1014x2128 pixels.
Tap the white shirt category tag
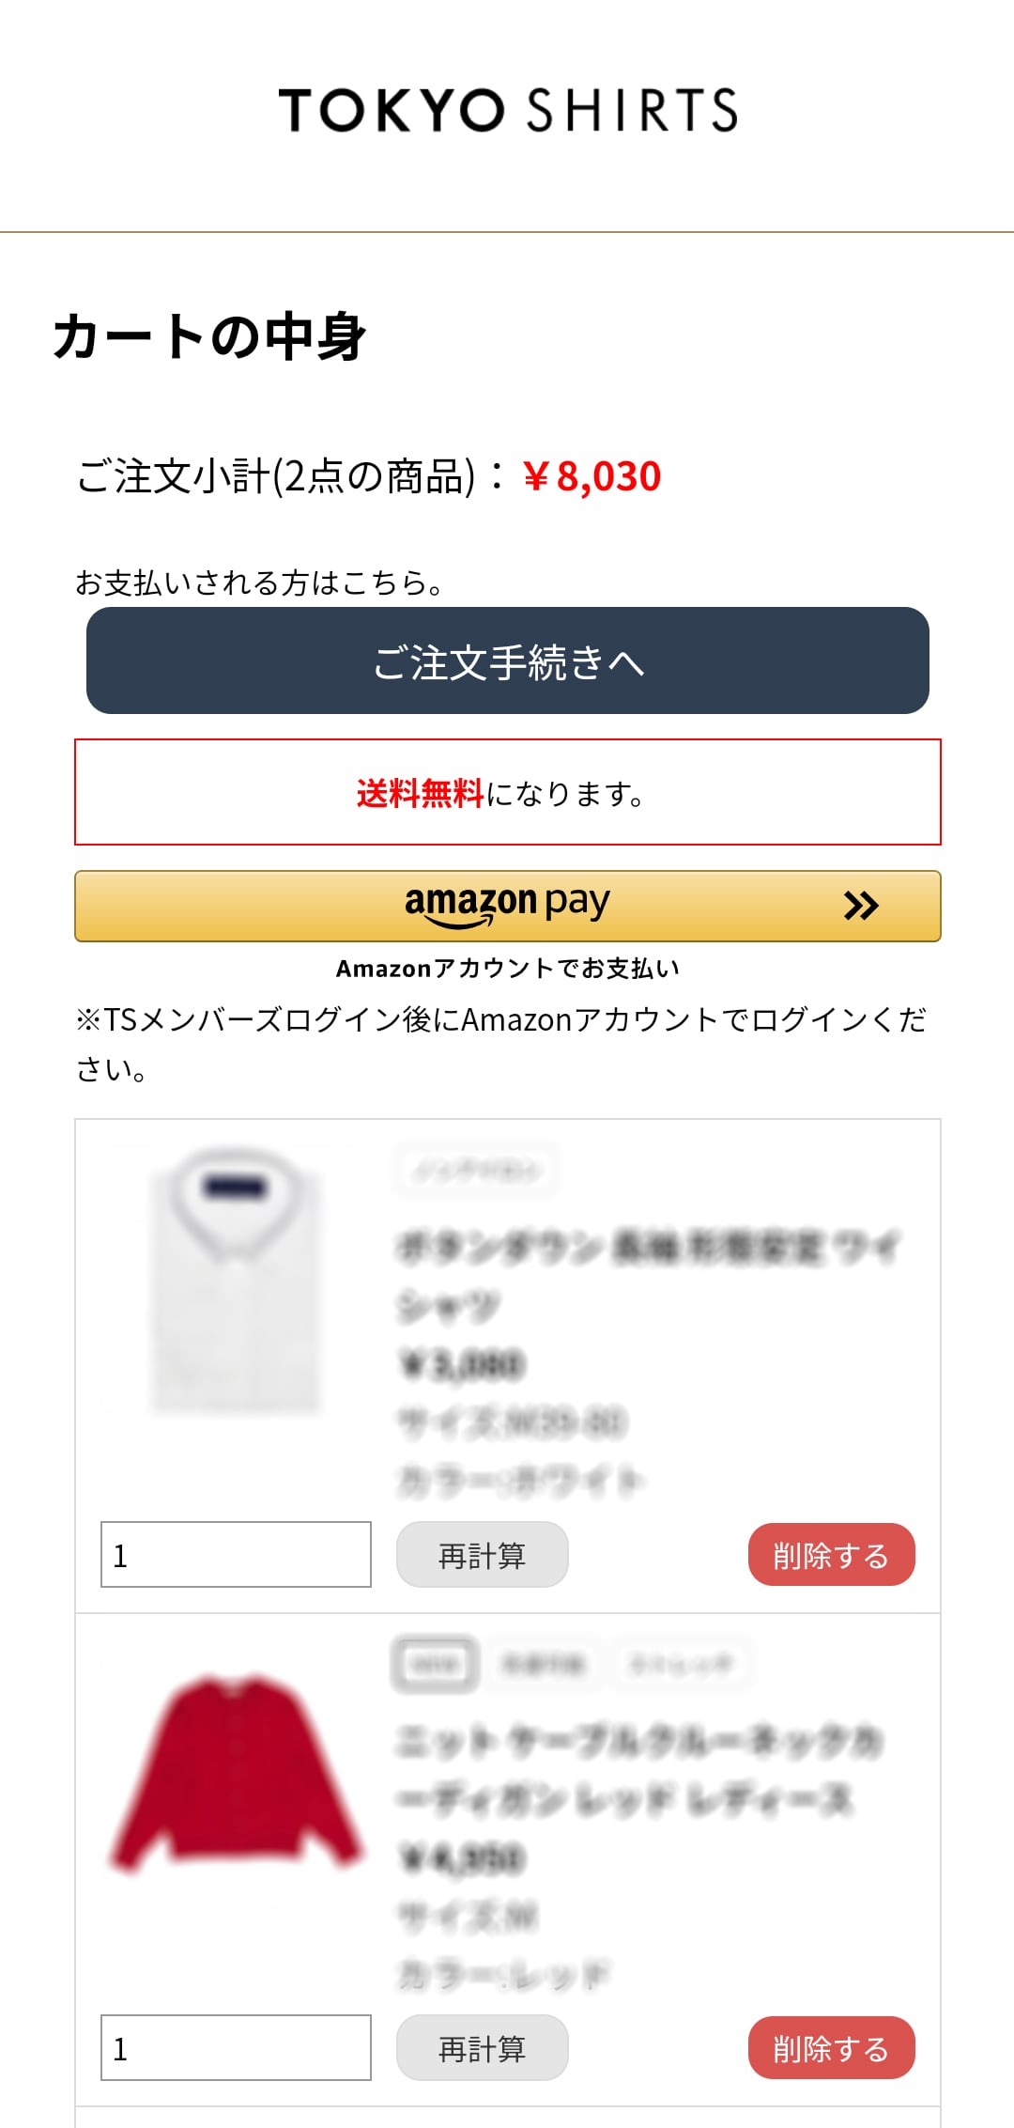[476, 1171]
